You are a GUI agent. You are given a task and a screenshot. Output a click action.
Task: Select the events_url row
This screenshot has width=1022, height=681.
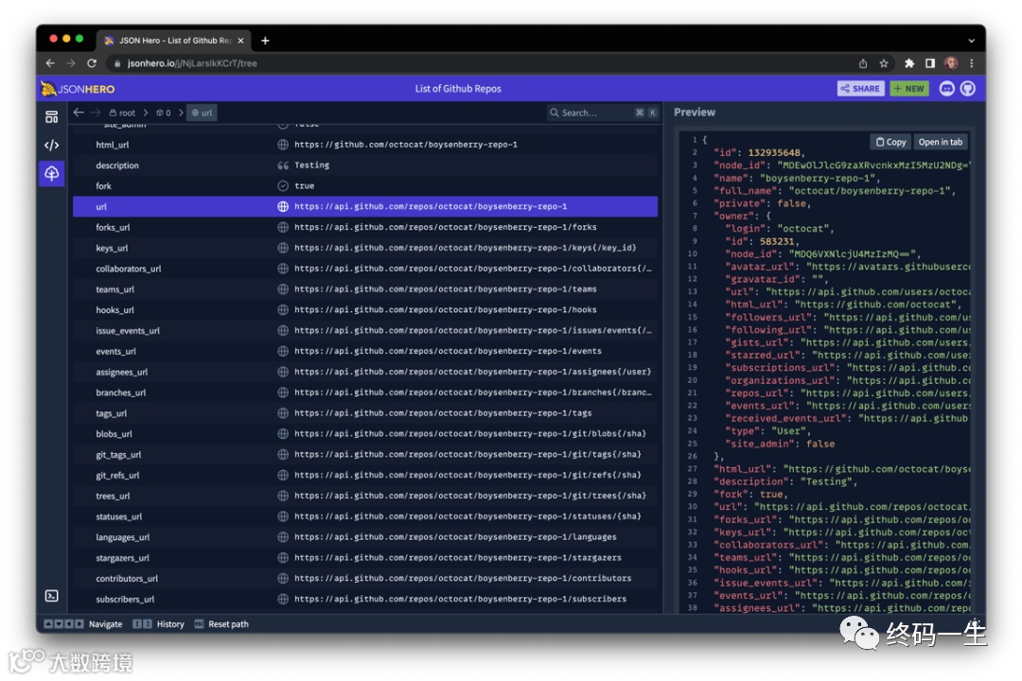[365, 351]
